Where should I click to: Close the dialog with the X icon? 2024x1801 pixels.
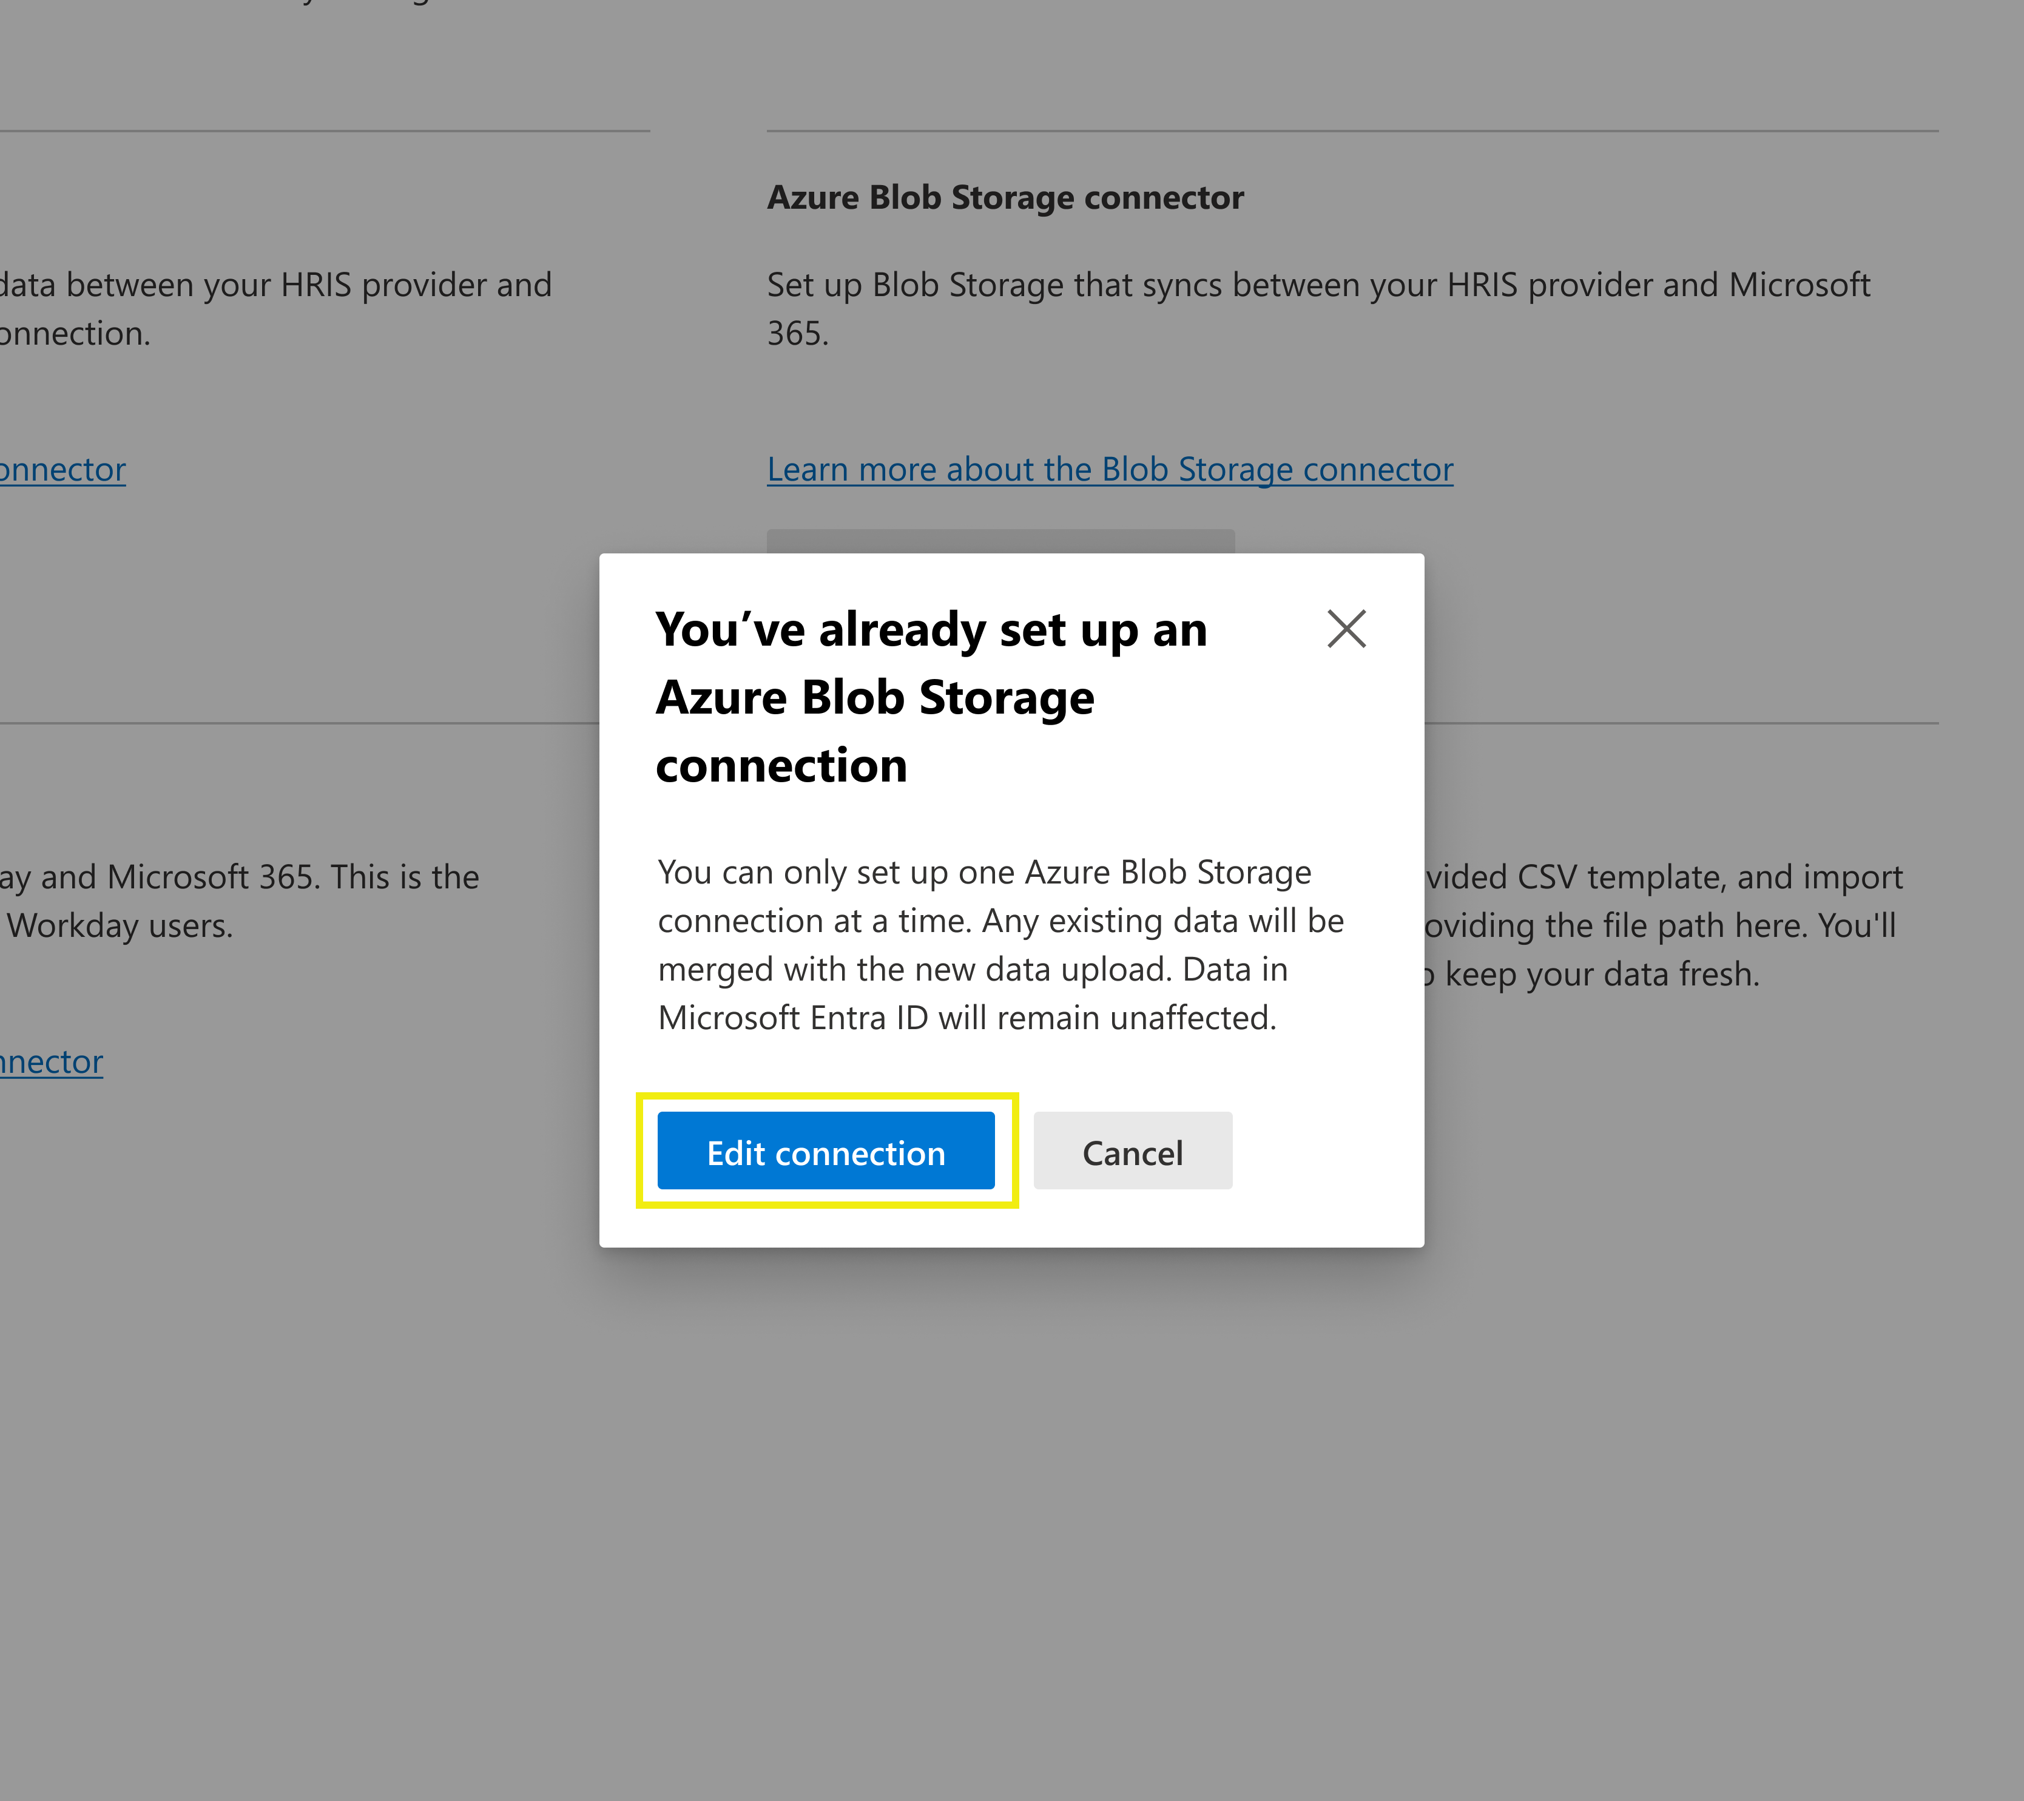[1346, 629]
